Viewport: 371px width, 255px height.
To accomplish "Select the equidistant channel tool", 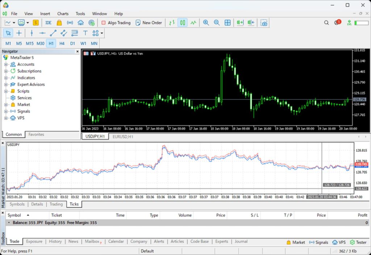I will 64,33.
